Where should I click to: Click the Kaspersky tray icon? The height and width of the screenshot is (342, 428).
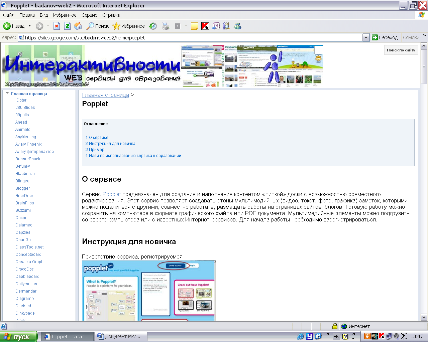[382, 336]
